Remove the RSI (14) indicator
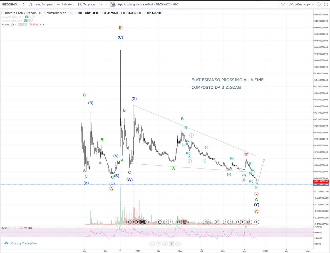330x253 pixels. [x=21, y=228]
